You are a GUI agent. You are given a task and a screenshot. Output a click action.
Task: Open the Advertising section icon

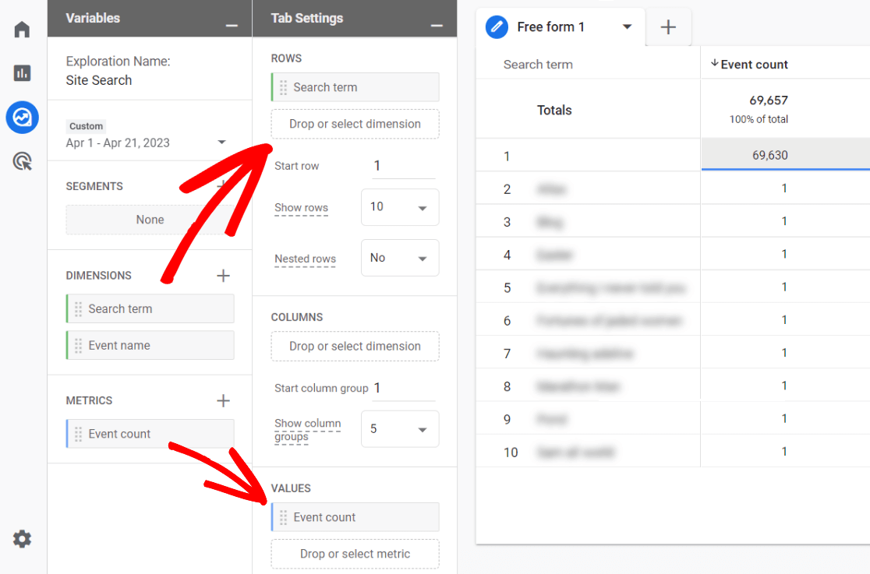[22, 161]
